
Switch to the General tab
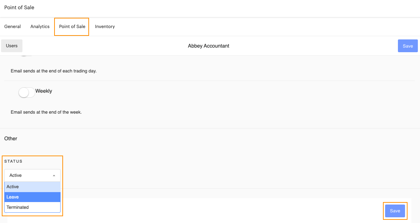click(x=12, y=26)
